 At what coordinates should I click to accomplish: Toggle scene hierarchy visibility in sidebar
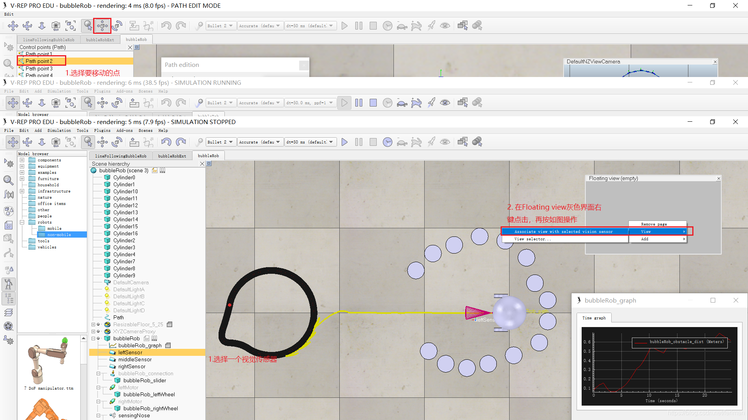9,298
